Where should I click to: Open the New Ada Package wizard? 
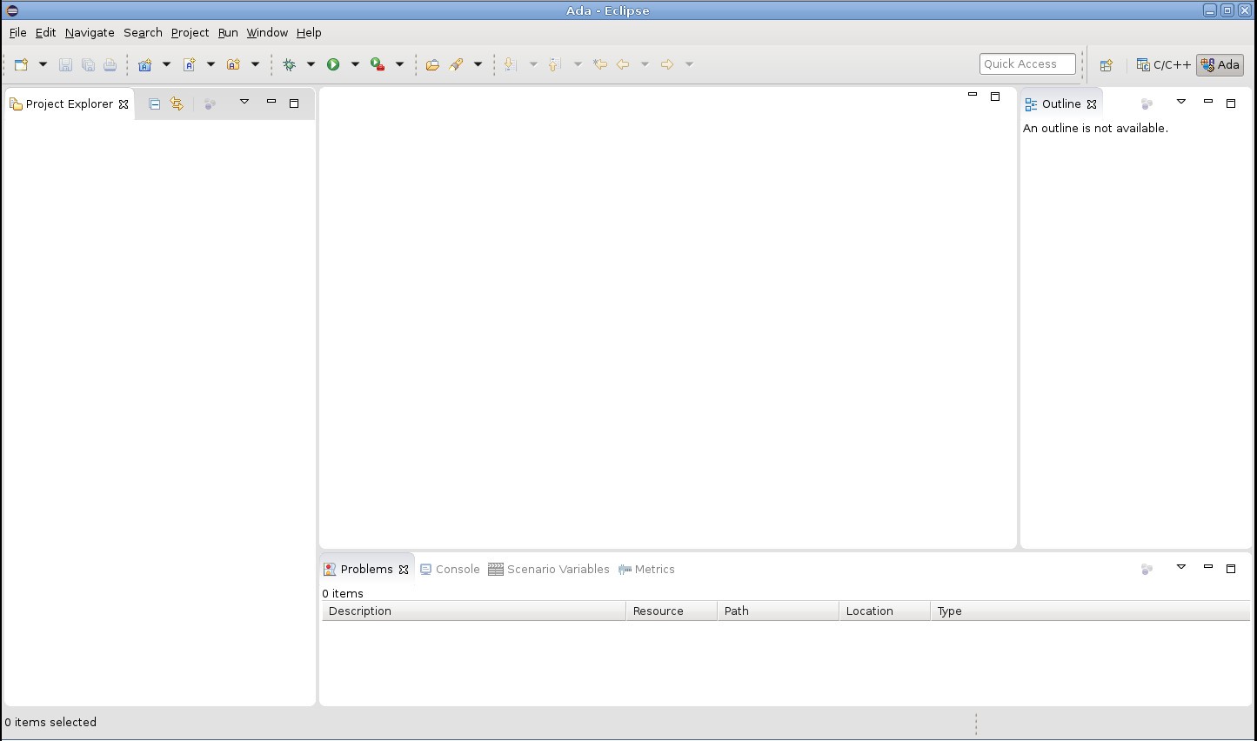tap(233, 63)
